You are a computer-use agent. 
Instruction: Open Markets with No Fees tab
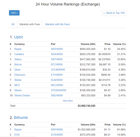[58, 24]
